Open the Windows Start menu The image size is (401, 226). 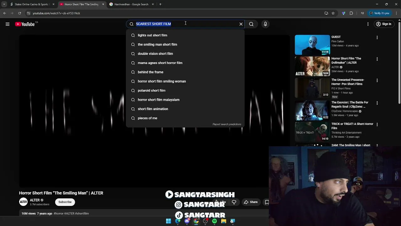point(169,221)
